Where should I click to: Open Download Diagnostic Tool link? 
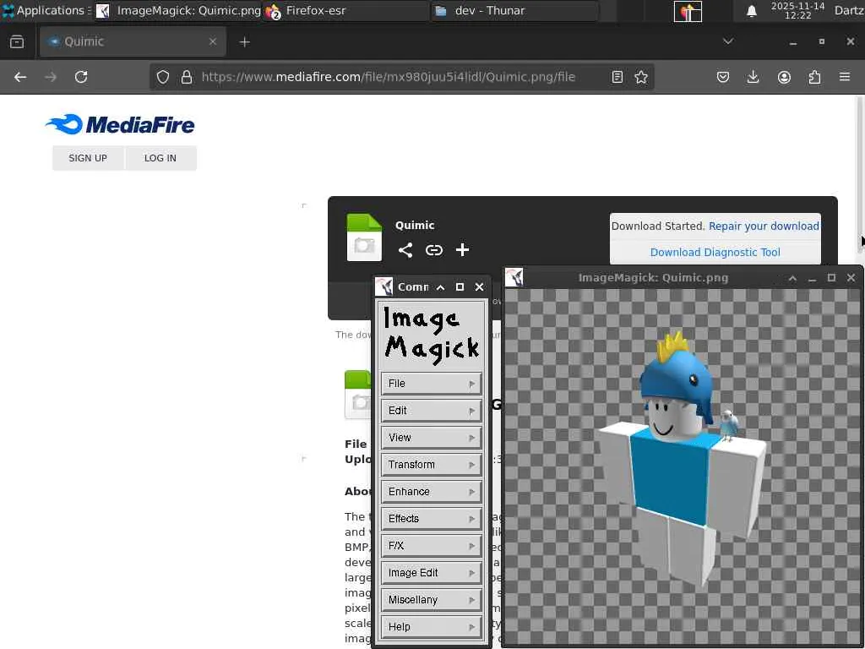[x=715, y=252]
